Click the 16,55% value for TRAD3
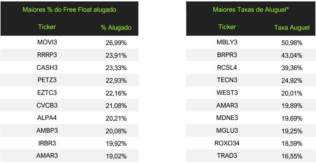 click(x=292, y=156)
